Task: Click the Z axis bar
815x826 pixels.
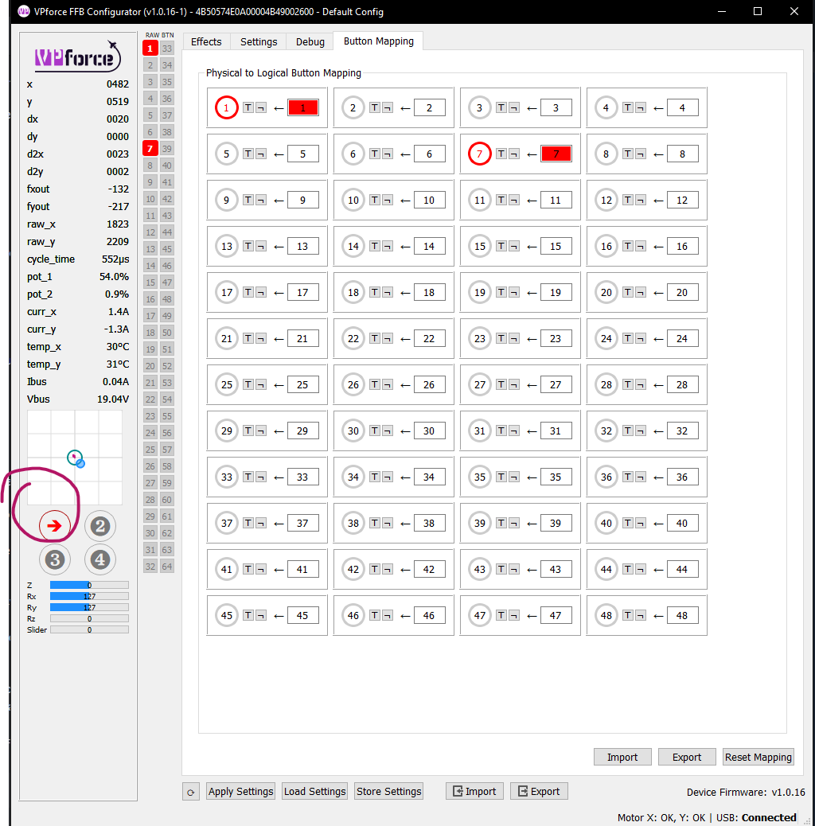Action: point(89,585)
